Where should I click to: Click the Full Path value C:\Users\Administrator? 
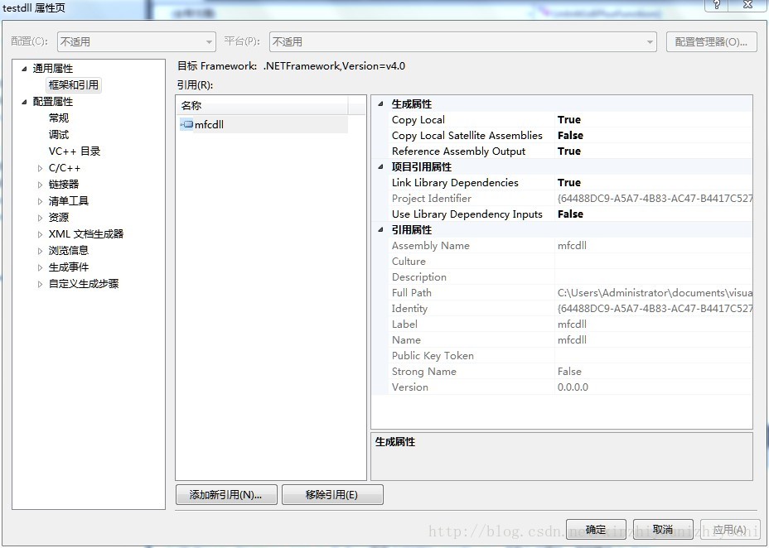(655, 292)
